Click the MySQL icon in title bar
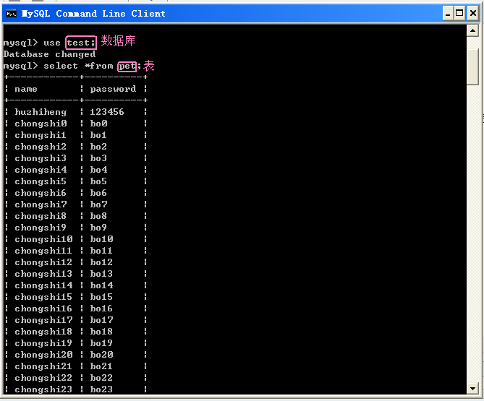This screenshot has height=401, width=484. [12, 13]
